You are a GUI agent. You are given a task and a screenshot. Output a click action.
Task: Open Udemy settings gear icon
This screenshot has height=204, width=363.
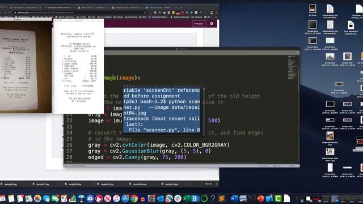pyautogui.click(x=212, y=24)
